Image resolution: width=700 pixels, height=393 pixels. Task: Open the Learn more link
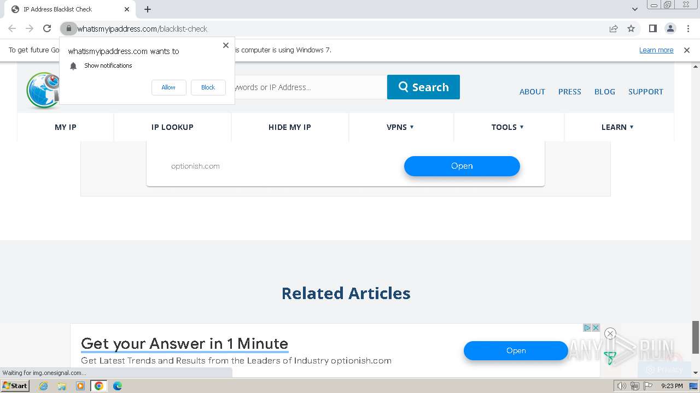click(x=656, y=50)
